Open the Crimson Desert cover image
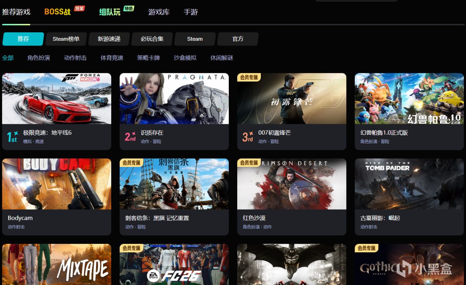Viewport: 466px width, 285px height. (x=292, y=184)
